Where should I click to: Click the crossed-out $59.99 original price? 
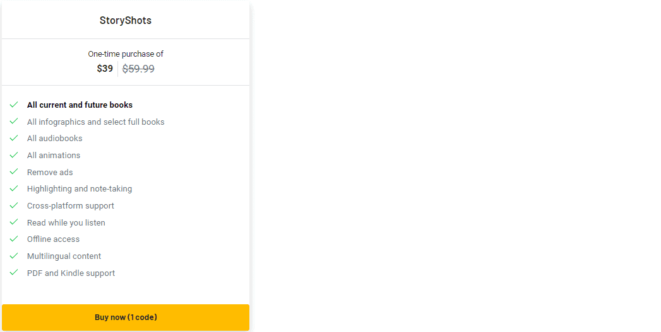138,69
